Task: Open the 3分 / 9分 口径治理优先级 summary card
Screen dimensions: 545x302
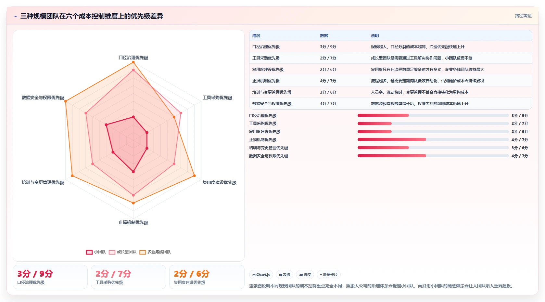Action: click(50, 277)
